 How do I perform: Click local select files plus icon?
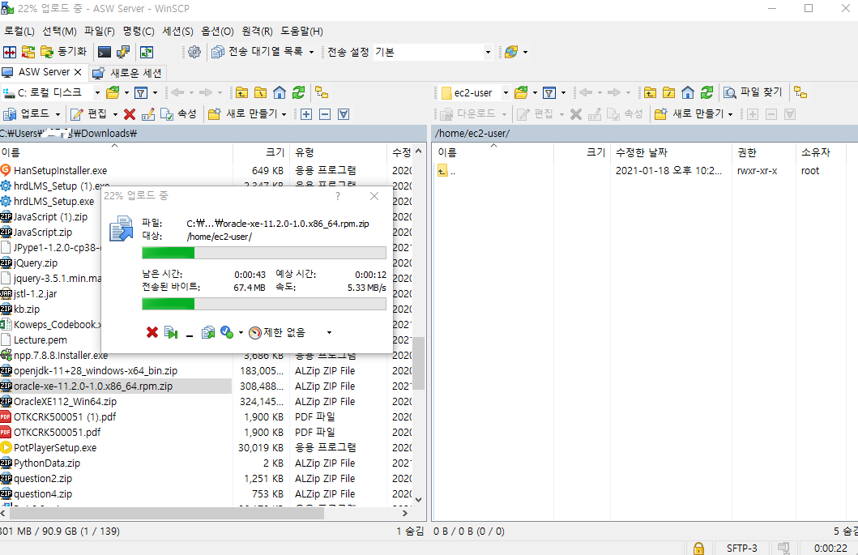coord(306,114)
